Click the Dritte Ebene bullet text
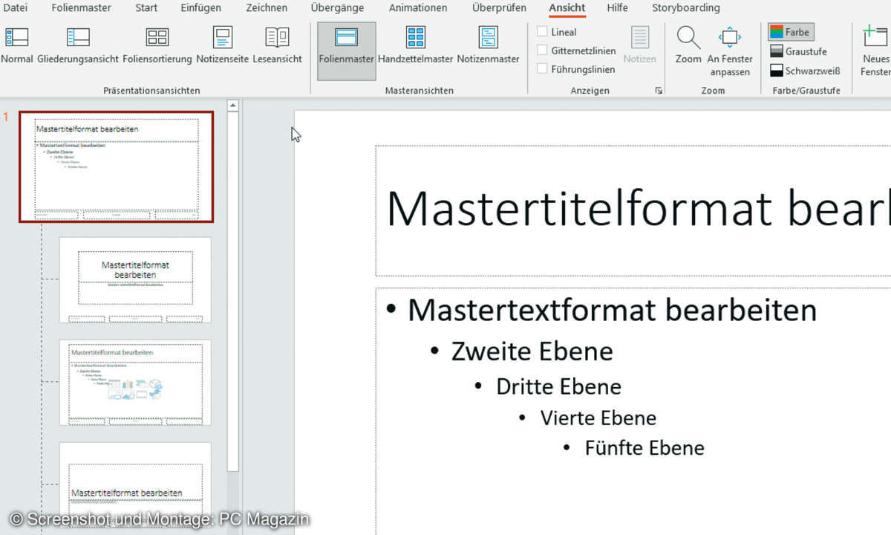 tap(558, 386)
